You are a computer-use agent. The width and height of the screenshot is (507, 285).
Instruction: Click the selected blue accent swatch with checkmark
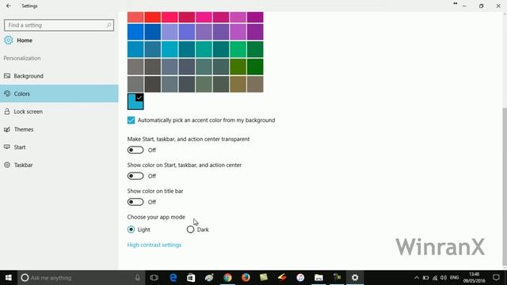(x=135, y=101)
